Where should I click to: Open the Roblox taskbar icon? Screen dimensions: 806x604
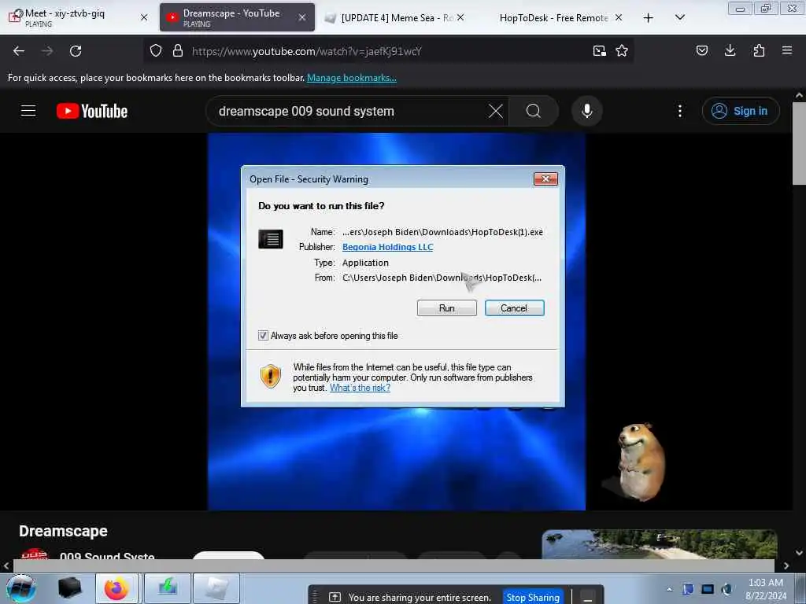[216, 588]
